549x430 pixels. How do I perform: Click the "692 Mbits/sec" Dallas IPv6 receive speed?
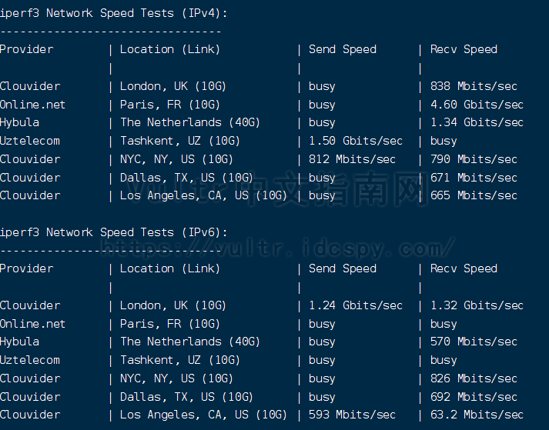coord(474,397)
